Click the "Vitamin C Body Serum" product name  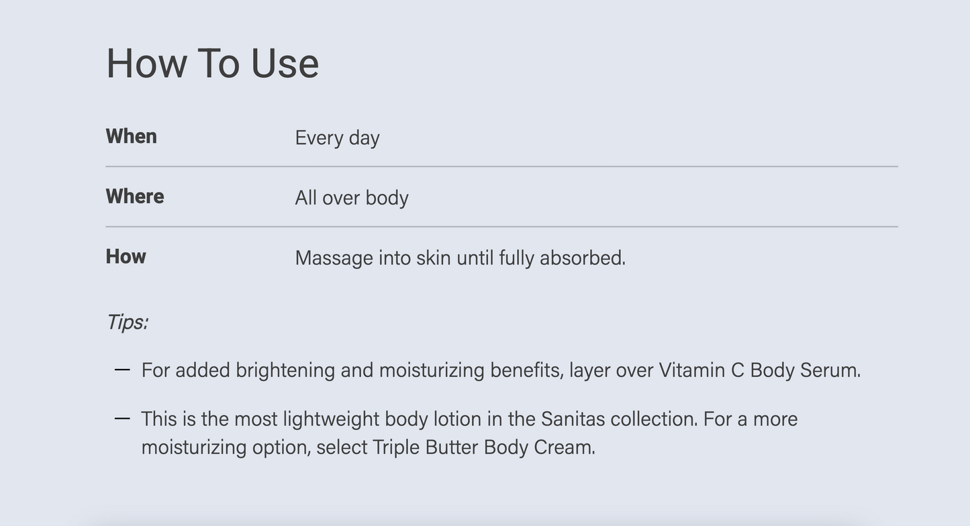tap(759, 370)
